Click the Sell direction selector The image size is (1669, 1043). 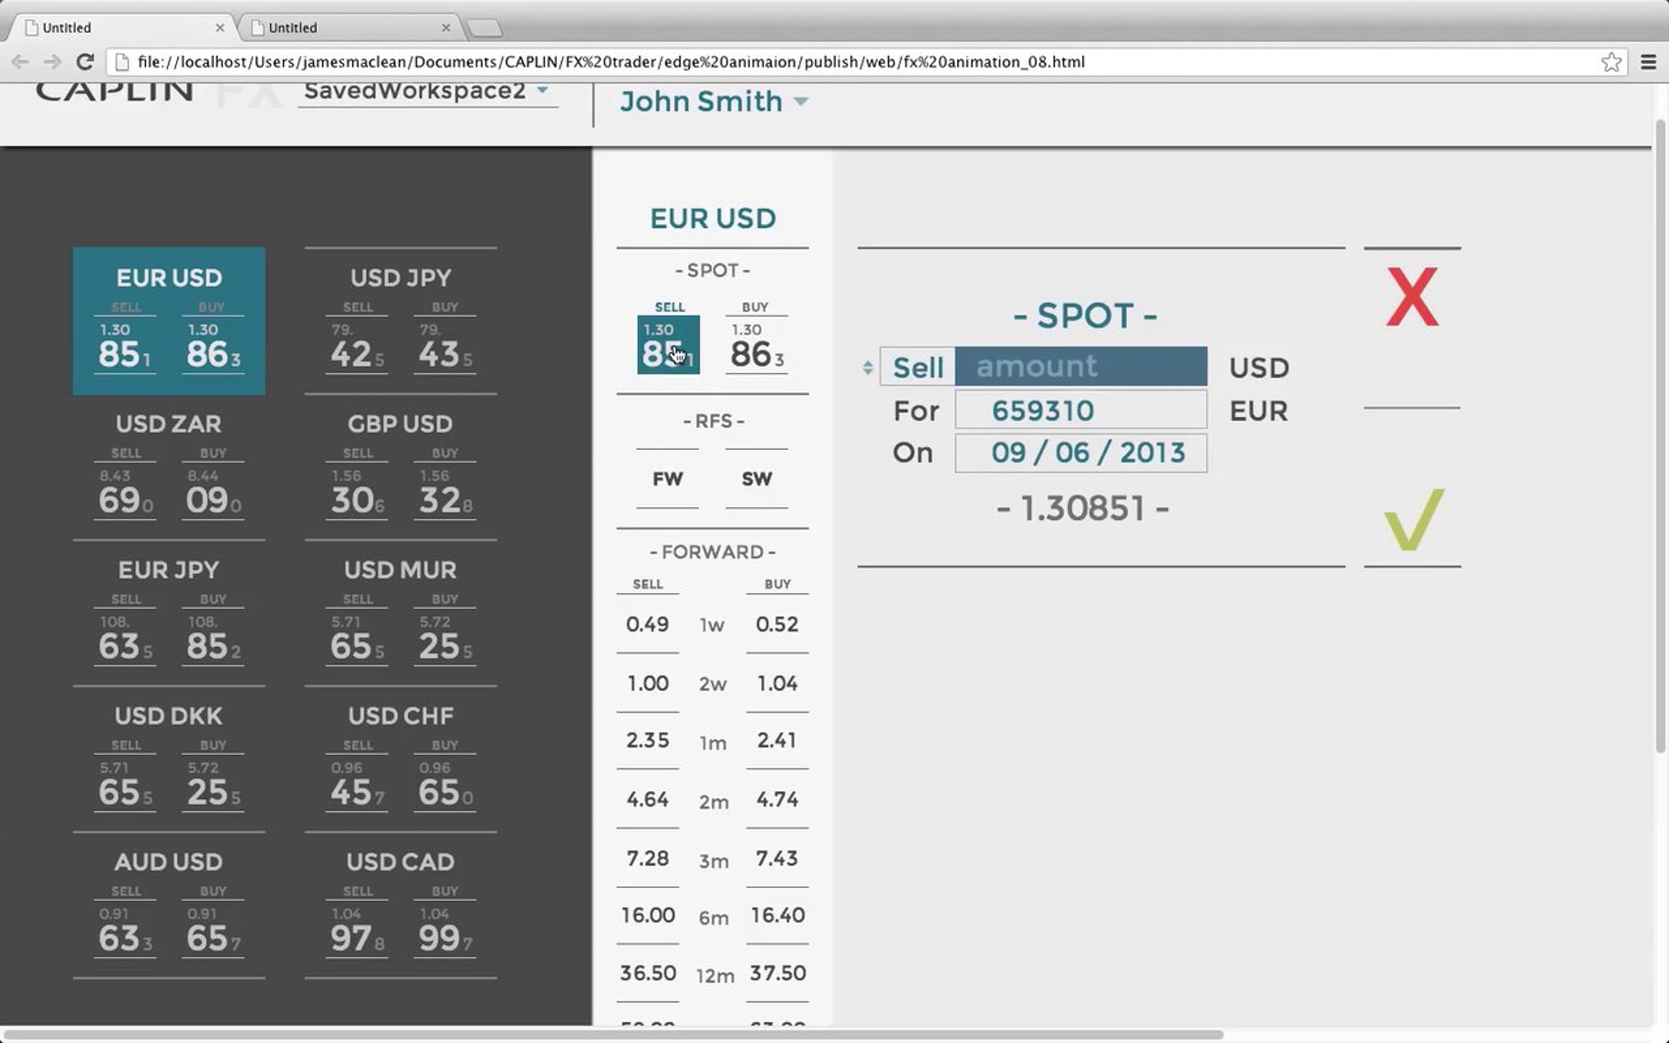click(x=917, y=367)
